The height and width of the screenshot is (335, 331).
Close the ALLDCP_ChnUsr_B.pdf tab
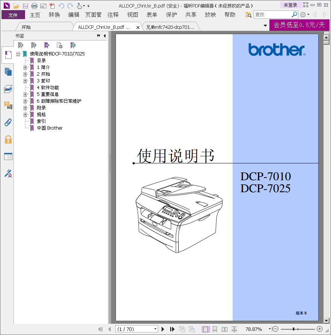coord(138,27)
